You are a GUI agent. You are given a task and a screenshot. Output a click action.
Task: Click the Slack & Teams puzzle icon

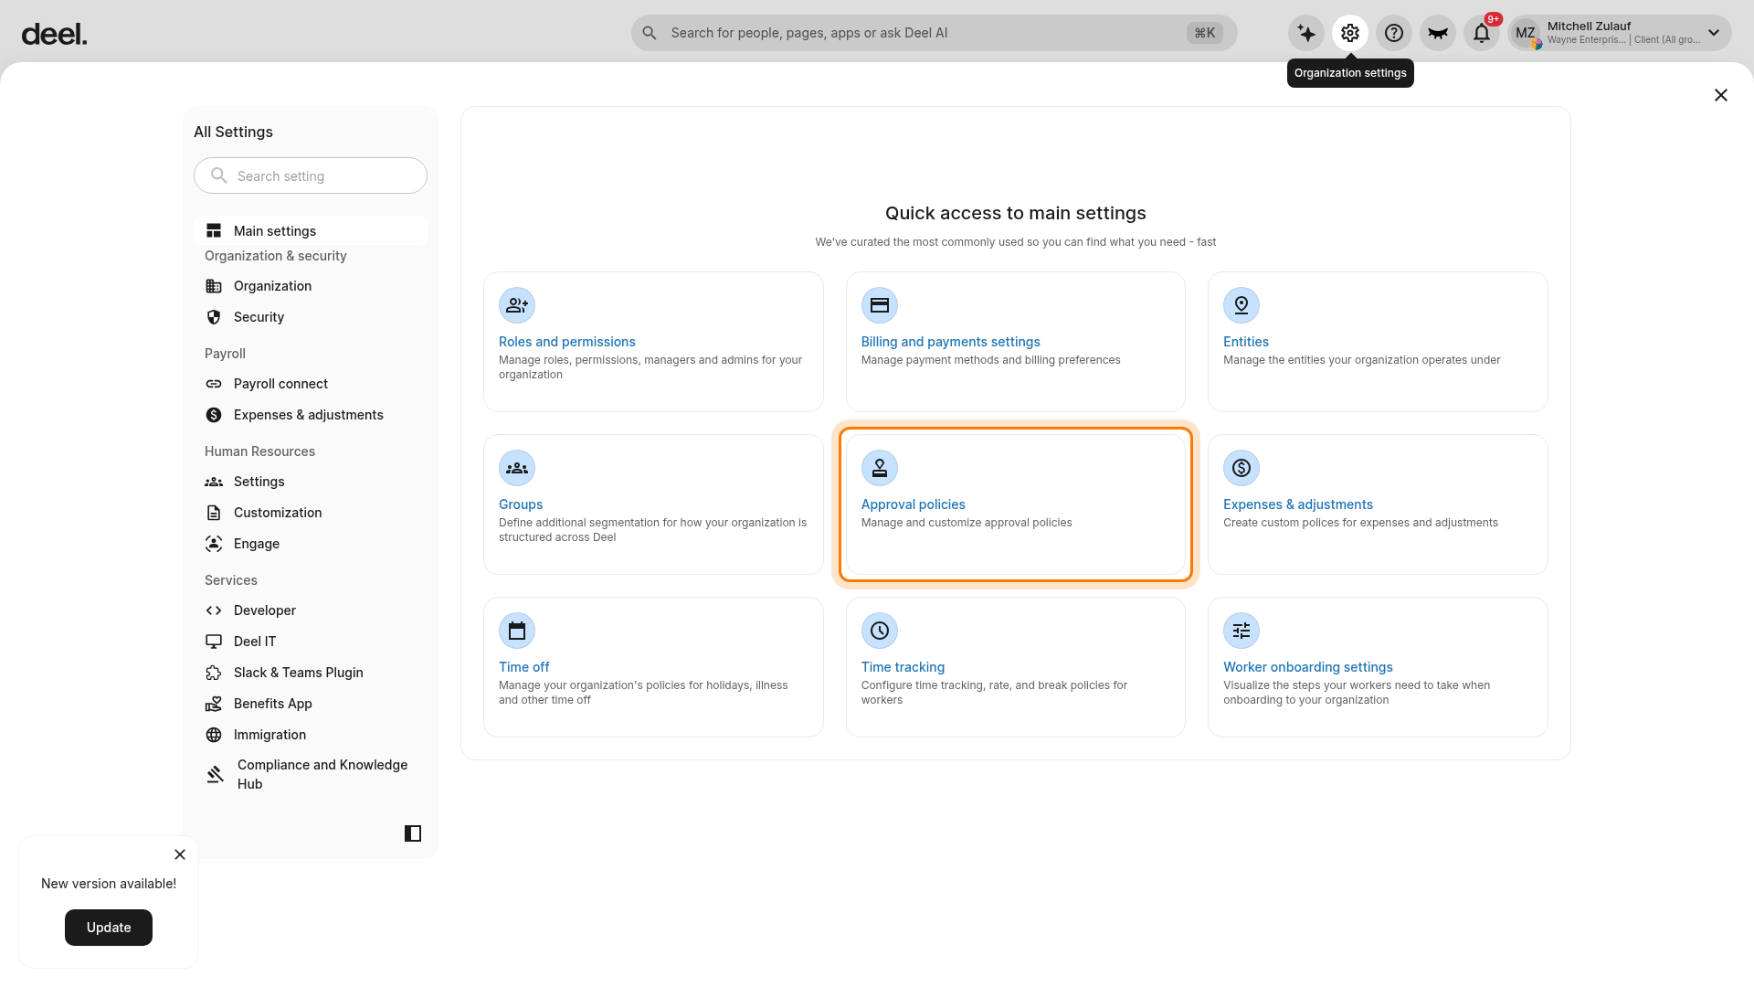point(214,673)
